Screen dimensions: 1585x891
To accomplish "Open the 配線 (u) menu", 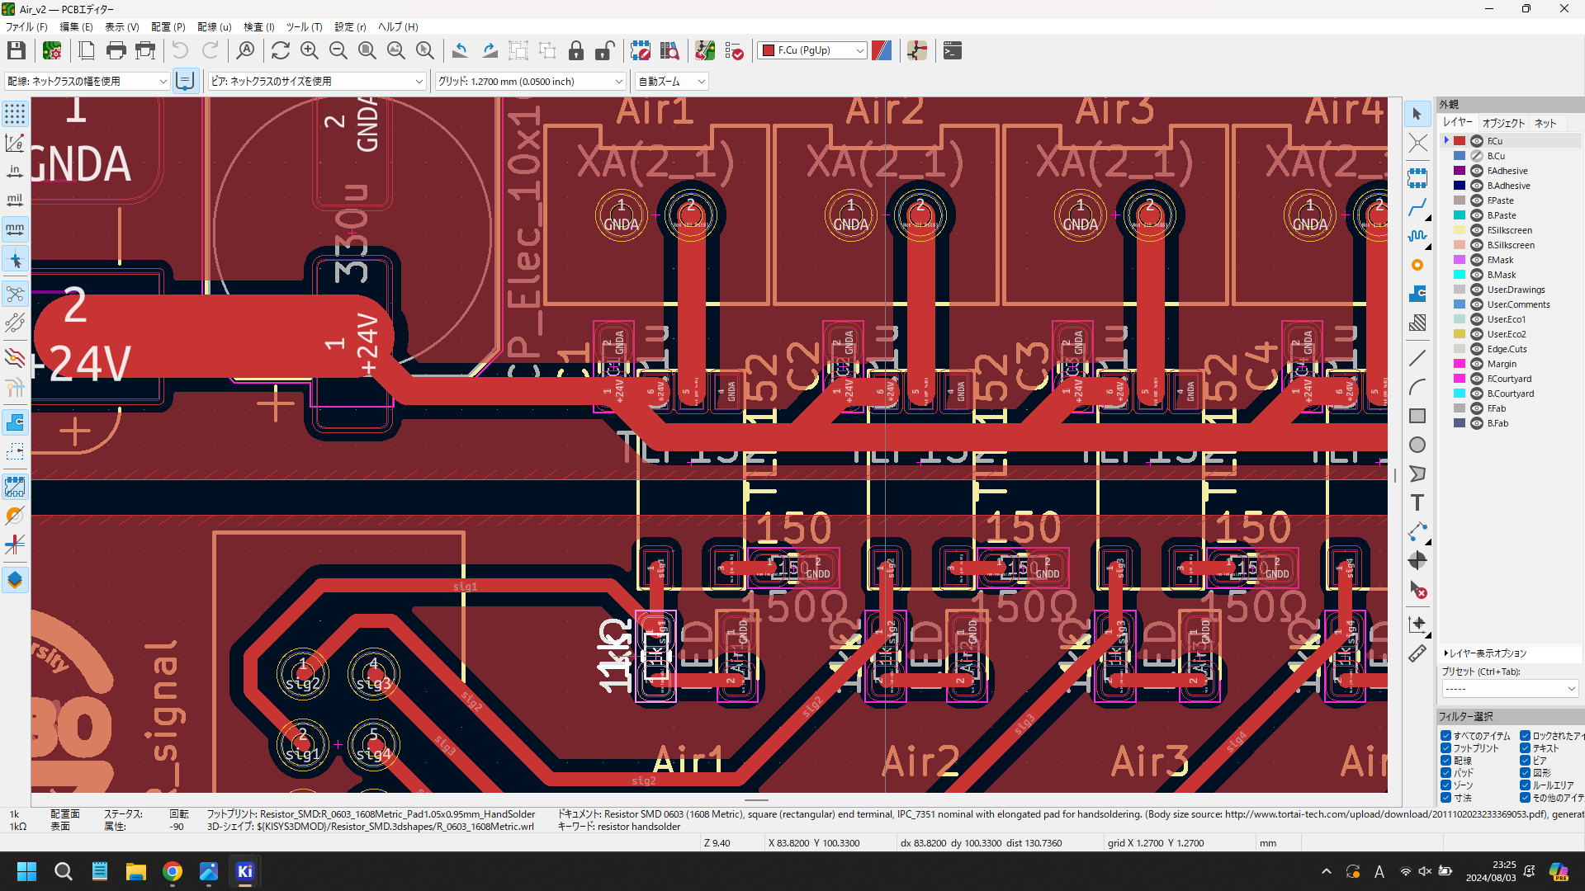I will point(214,27).
